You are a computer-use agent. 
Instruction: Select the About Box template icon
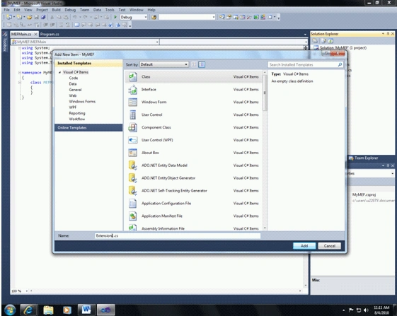pos(132,153)
